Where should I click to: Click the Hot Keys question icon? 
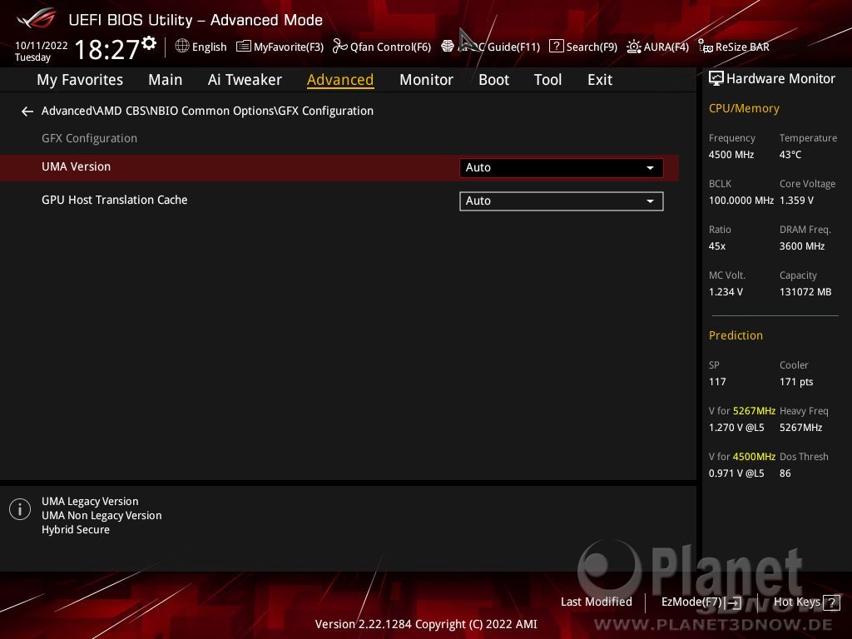pyautogui.click(x=831, y=602)
